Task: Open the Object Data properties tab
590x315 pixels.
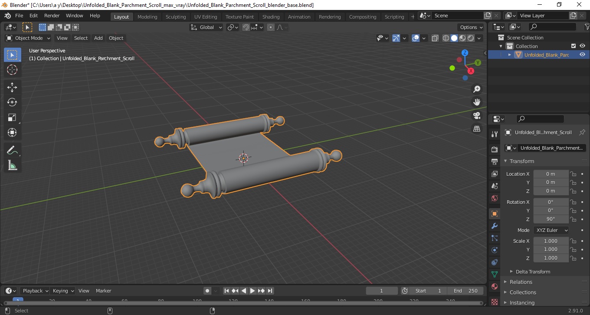Action: 495,274
